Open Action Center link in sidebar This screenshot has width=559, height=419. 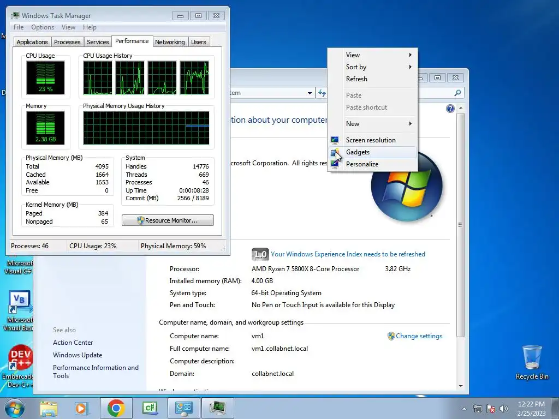(73, 343)
